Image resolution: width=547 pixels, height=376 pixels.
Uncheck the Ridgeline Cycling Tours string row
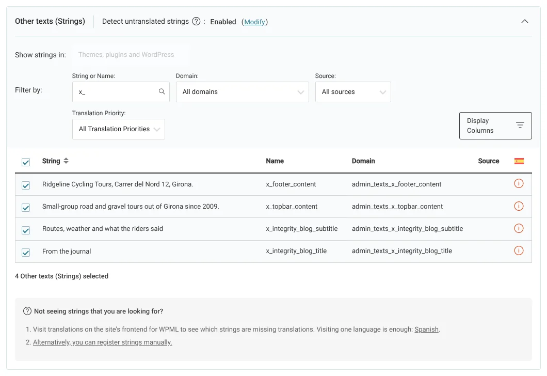[26, 185]
